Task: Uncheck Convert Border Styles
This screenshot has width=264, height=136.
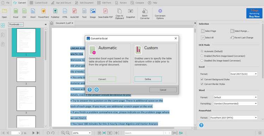Action: pyautogui.click(x=202, y=84)
